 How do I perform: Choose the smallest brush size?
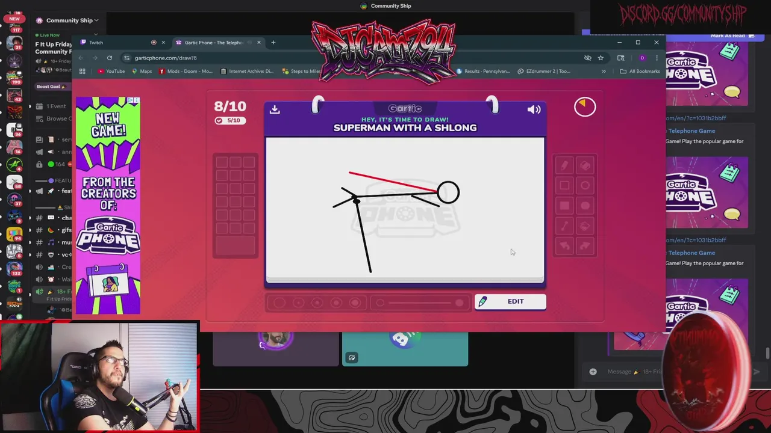(x=279, y=302)
